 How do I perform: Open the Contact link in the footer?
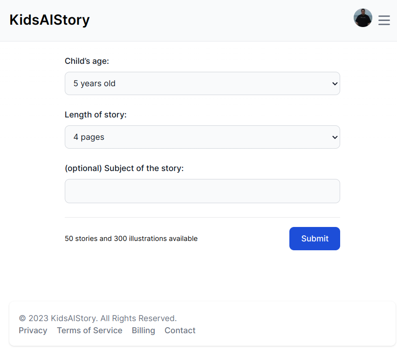180,330
